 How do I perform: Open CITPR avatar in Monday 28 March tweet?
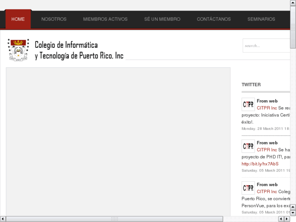pos(248,104)
